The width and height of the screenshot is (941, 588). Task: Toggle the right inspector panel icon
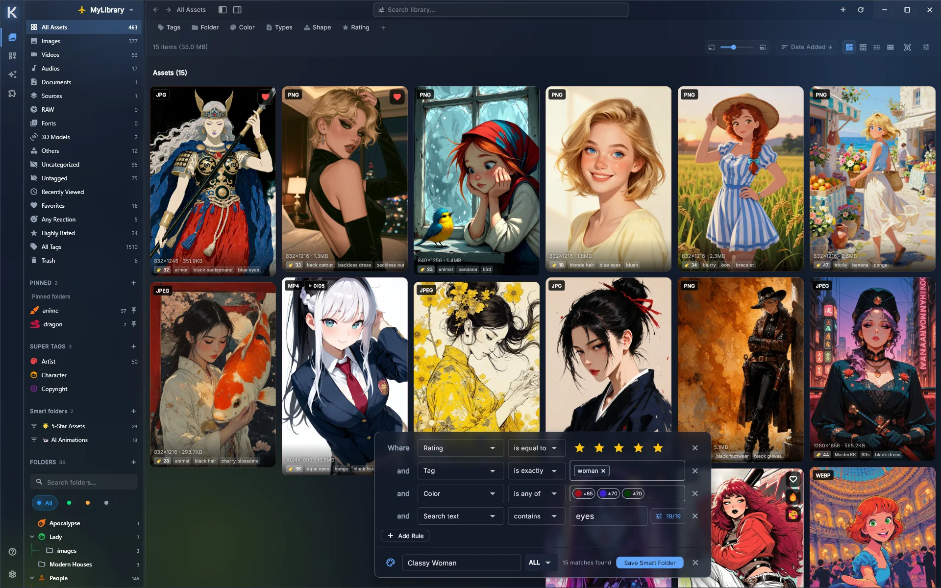coord(237,10)
